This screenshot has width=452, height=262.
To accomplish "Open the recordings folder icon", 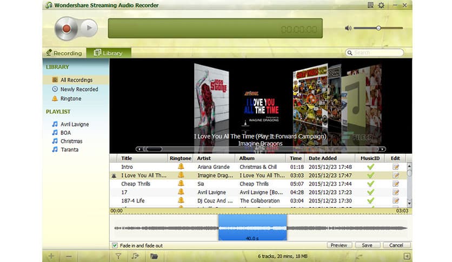I will (154, 256).
